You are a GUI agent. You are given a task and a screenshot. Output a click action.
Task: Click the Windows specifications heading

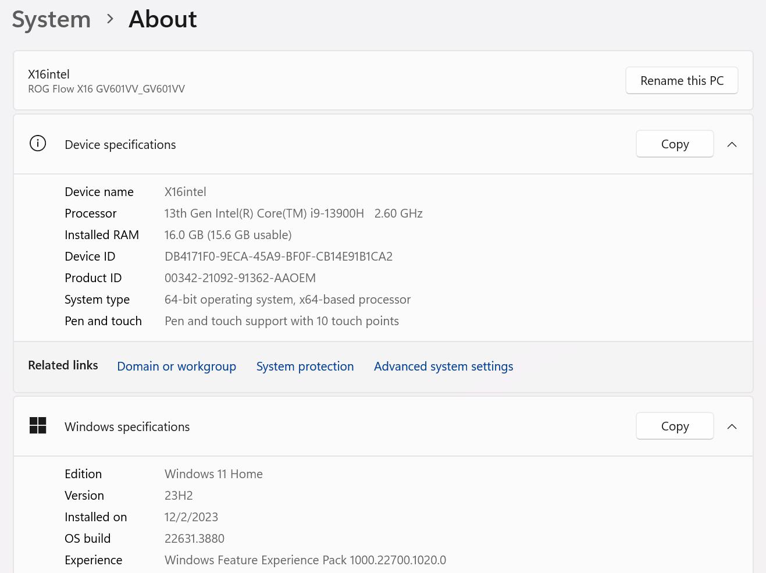click(127, 426)
